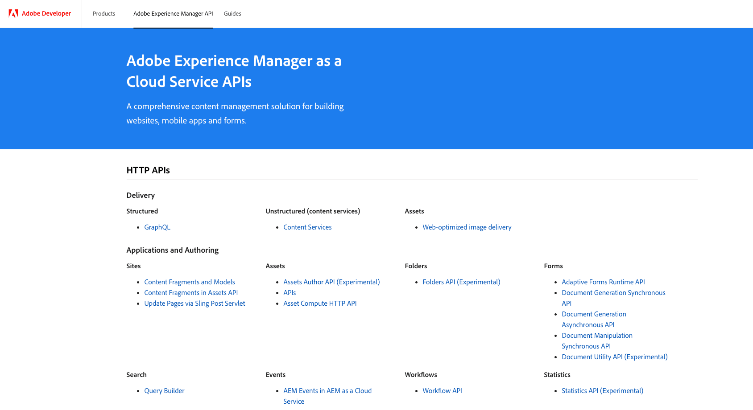Open the Folders API (Experimental) page
Viewport: 753px width, 410px height.
(x=461, y=282)
